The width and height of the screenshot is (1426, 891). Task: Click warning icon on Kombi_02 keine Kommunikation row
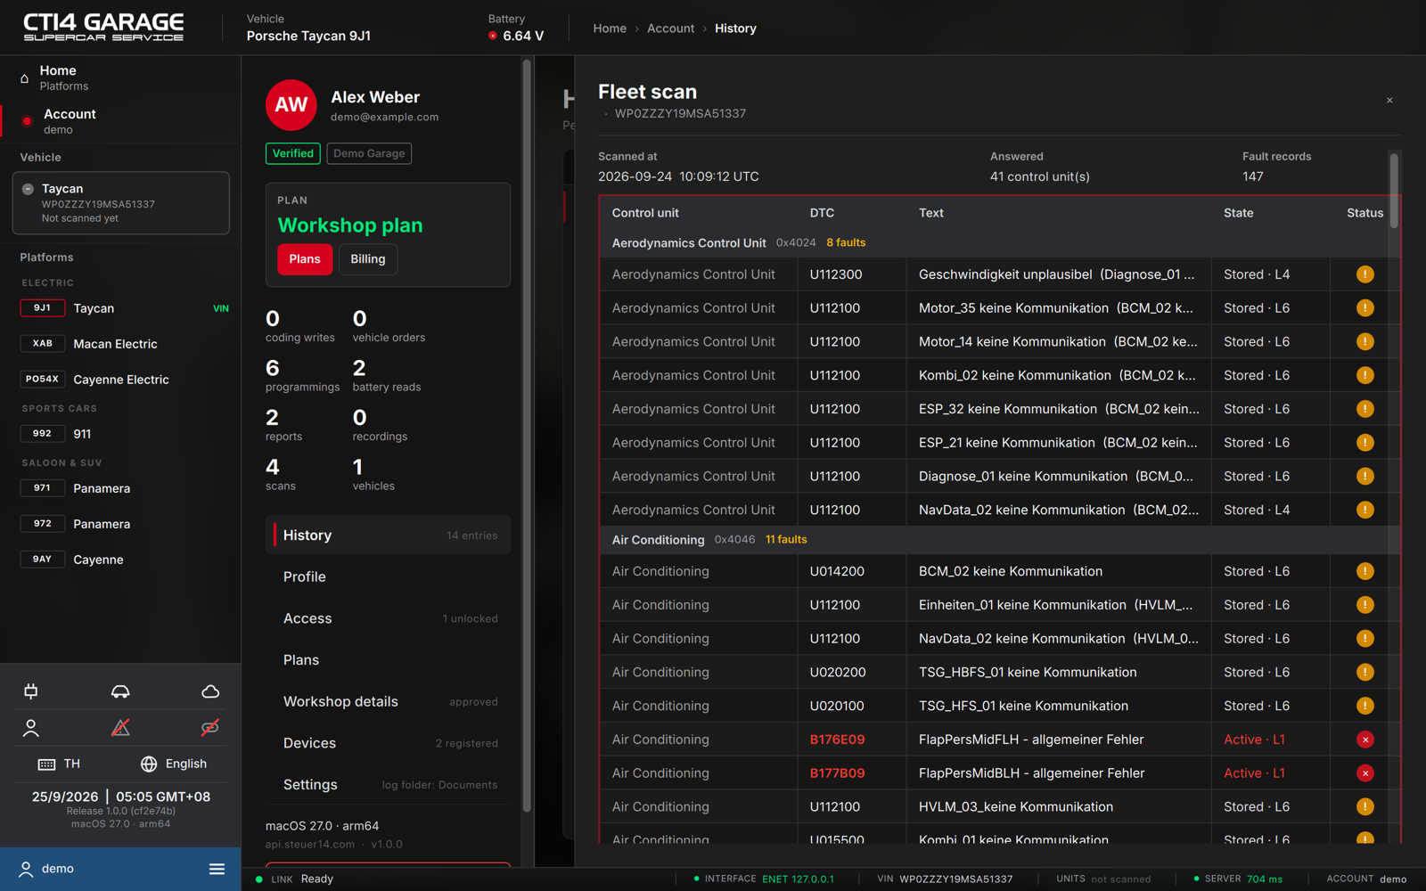[x=1365, y=375]
